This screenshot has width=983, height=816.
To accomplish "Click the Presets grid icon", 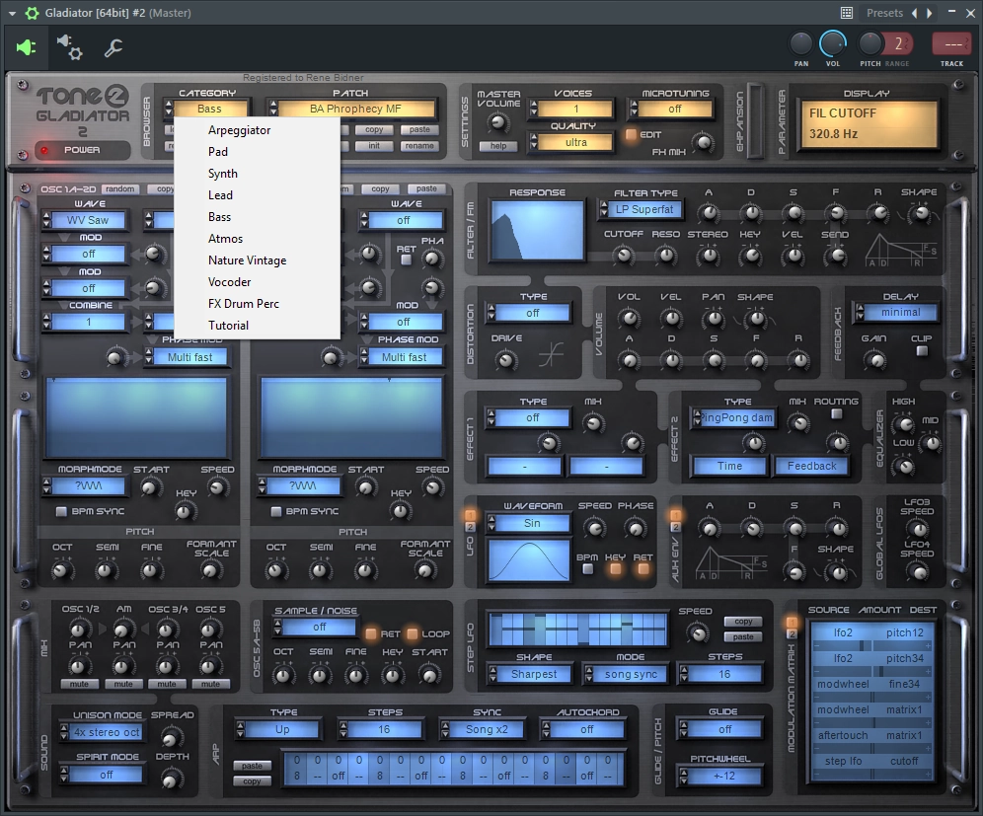I will click(847, 13).
